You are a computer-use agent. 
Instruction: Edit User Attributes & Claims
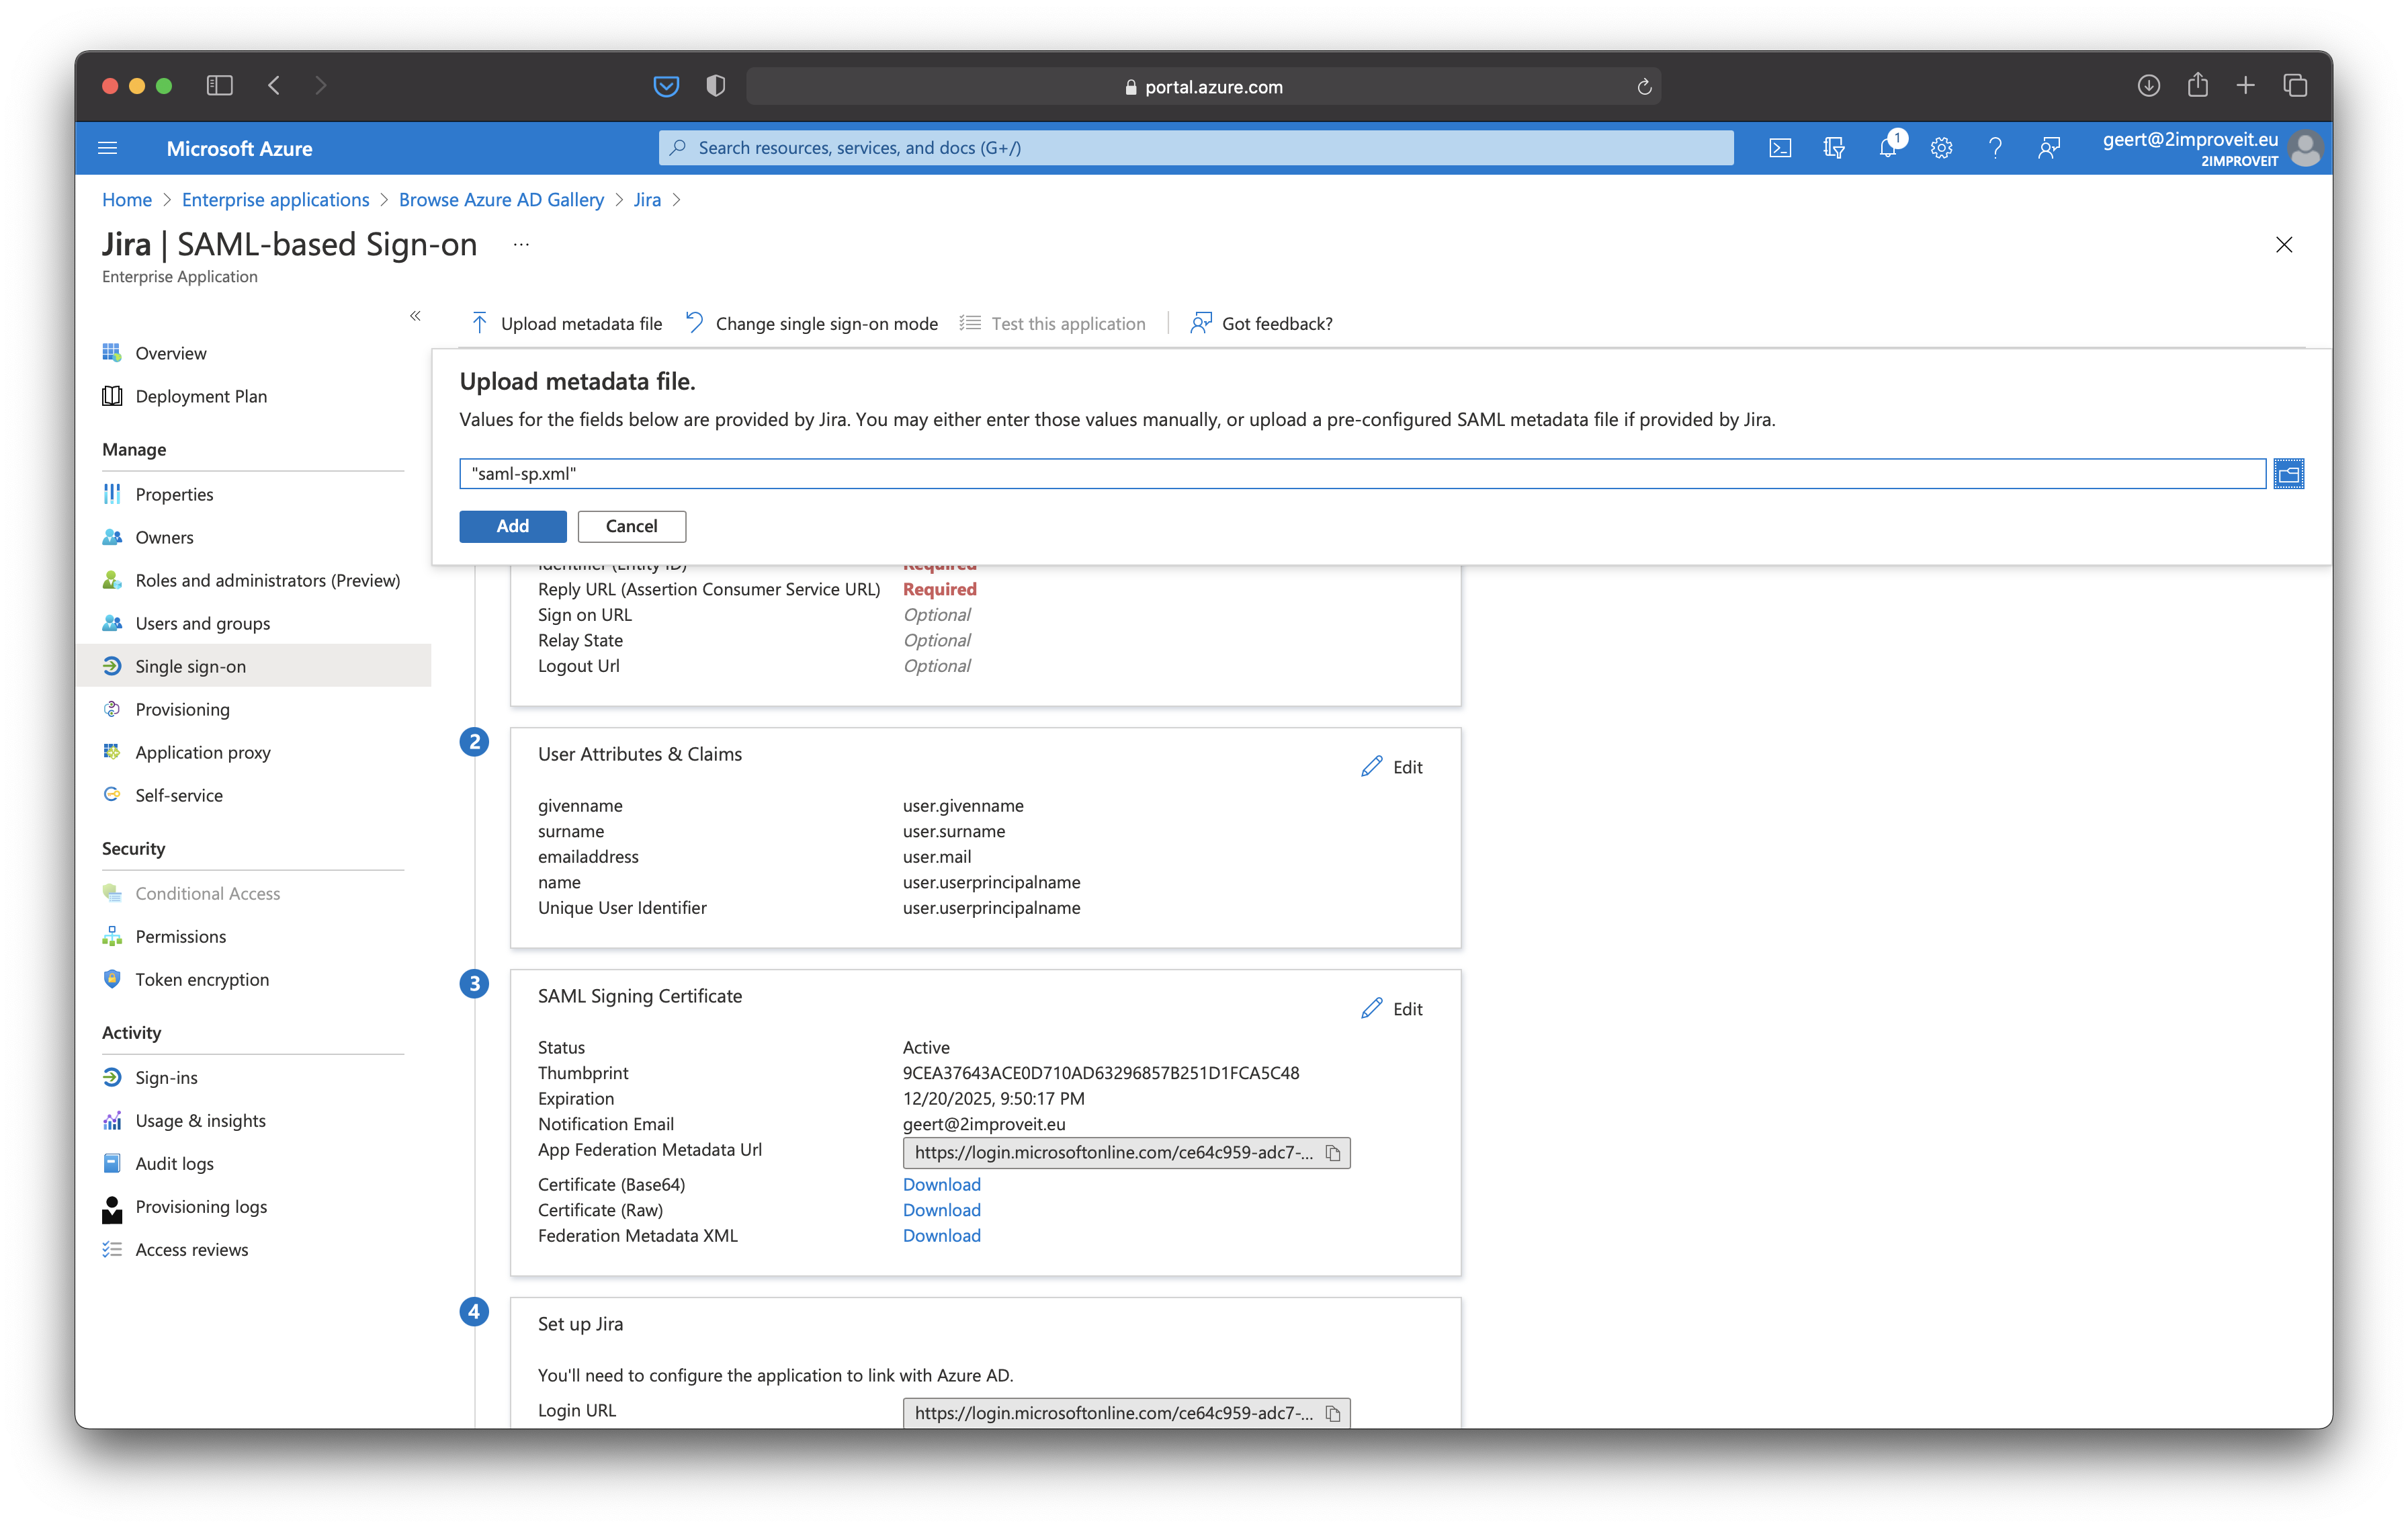[1391, 767]
